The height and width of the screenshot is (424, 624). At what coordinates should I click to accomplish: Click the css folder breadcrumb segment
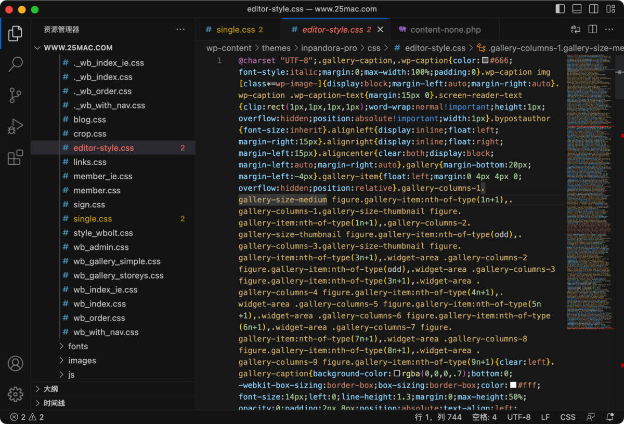(374, 48)
